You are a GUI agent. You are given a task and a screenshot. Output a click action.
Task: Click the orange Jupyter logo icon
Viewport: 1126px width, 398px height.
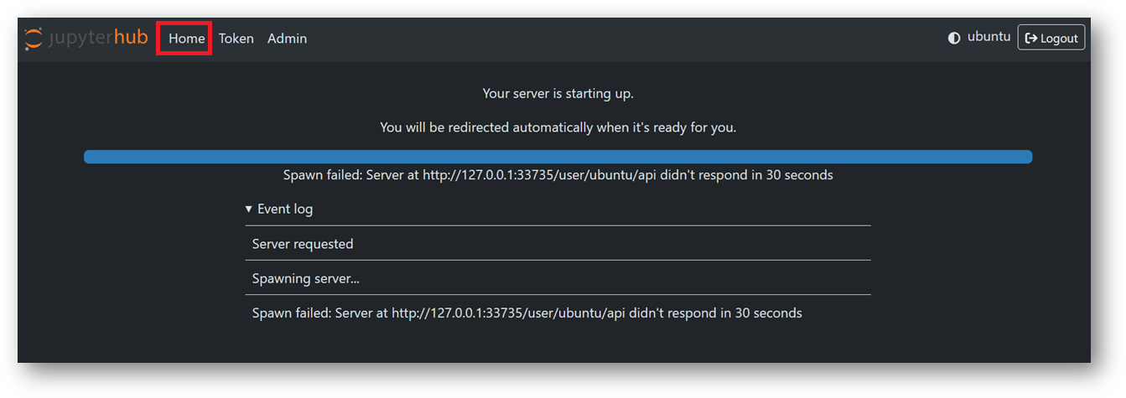34,39
